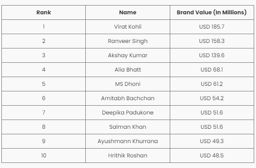Select the USD 68.1 value cell
This screenshot has width=256, height=168.
[212, 70]
